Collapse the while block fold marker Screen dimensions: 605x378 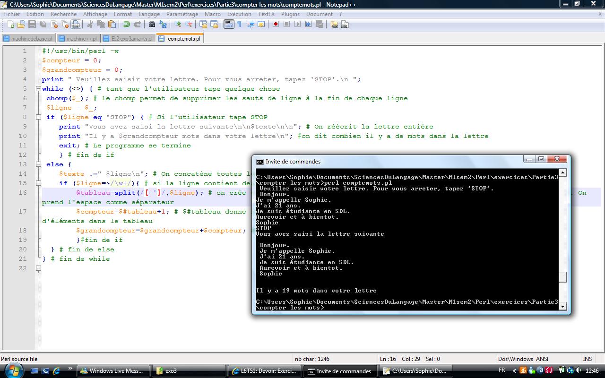point(38,89)
